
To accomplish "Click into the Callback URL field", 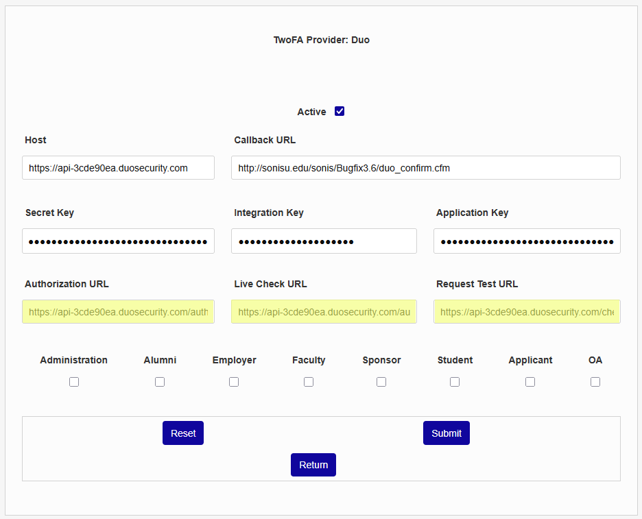I will (425, 168).
